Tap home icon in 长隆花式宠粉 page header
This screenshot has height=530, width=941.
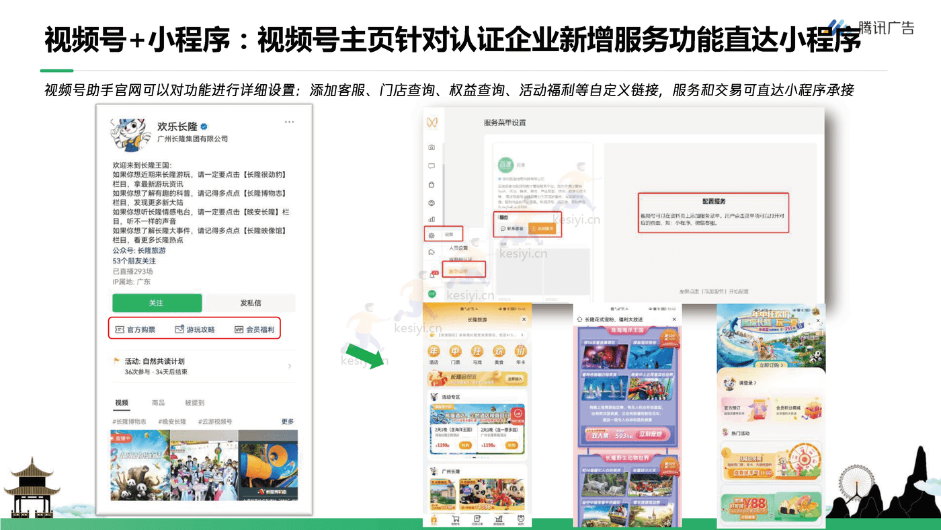coord(579,319)
